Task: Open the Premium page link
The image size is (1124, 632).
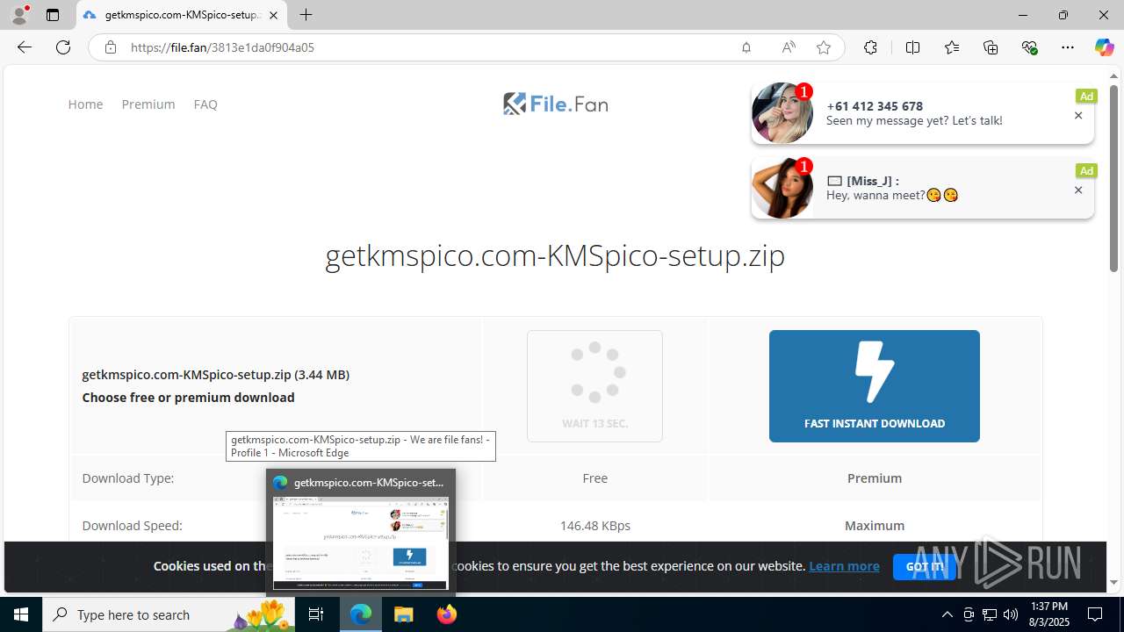Action: point(148,104)
